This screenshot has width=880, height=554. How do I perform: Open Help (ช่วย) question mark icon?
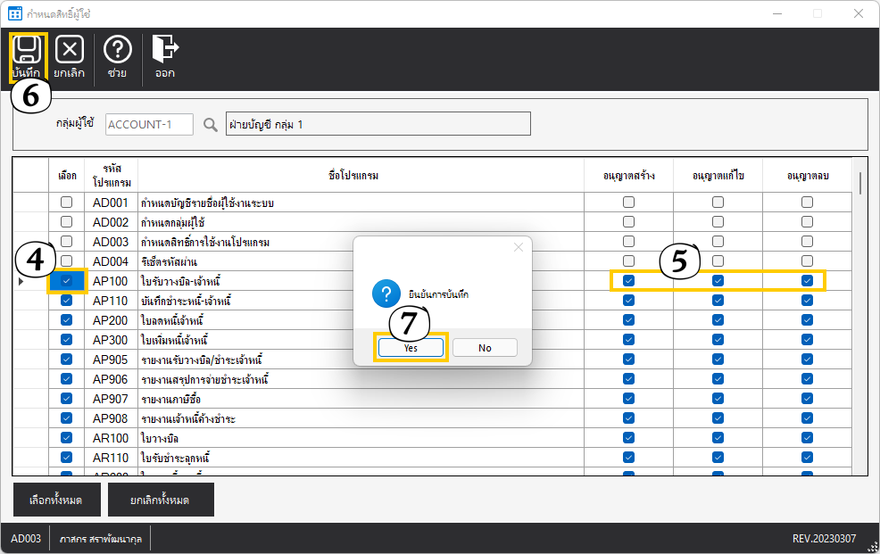click(117, 51)
